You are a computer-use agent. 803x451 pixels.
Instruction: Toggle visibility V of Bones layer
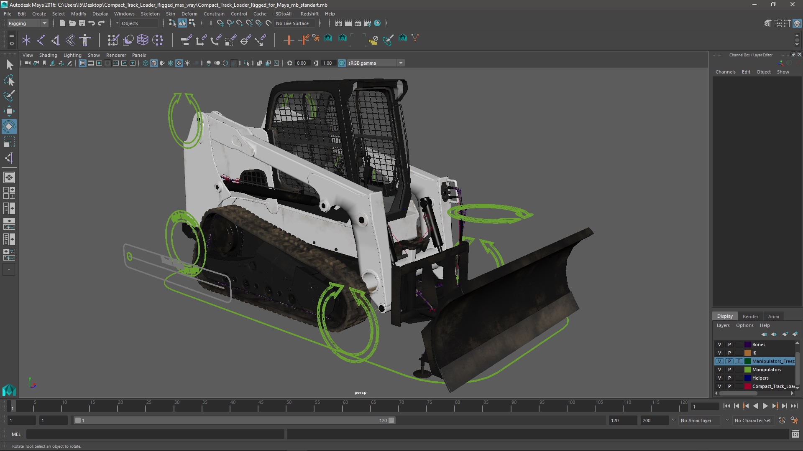[x=719, y=345]
